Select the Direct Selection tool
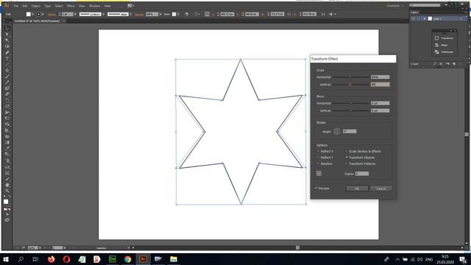The width and height of the screenshot is (471, 265). click(7, 35)
